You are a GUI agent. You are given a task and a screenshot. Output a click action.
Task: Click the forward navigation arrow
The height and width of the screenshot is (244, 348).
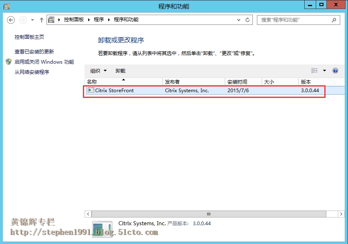click(x=23, y=20)
